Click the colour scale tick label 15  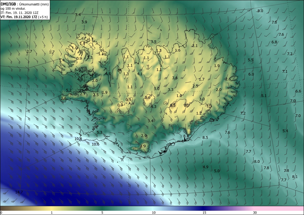point(204,213)
